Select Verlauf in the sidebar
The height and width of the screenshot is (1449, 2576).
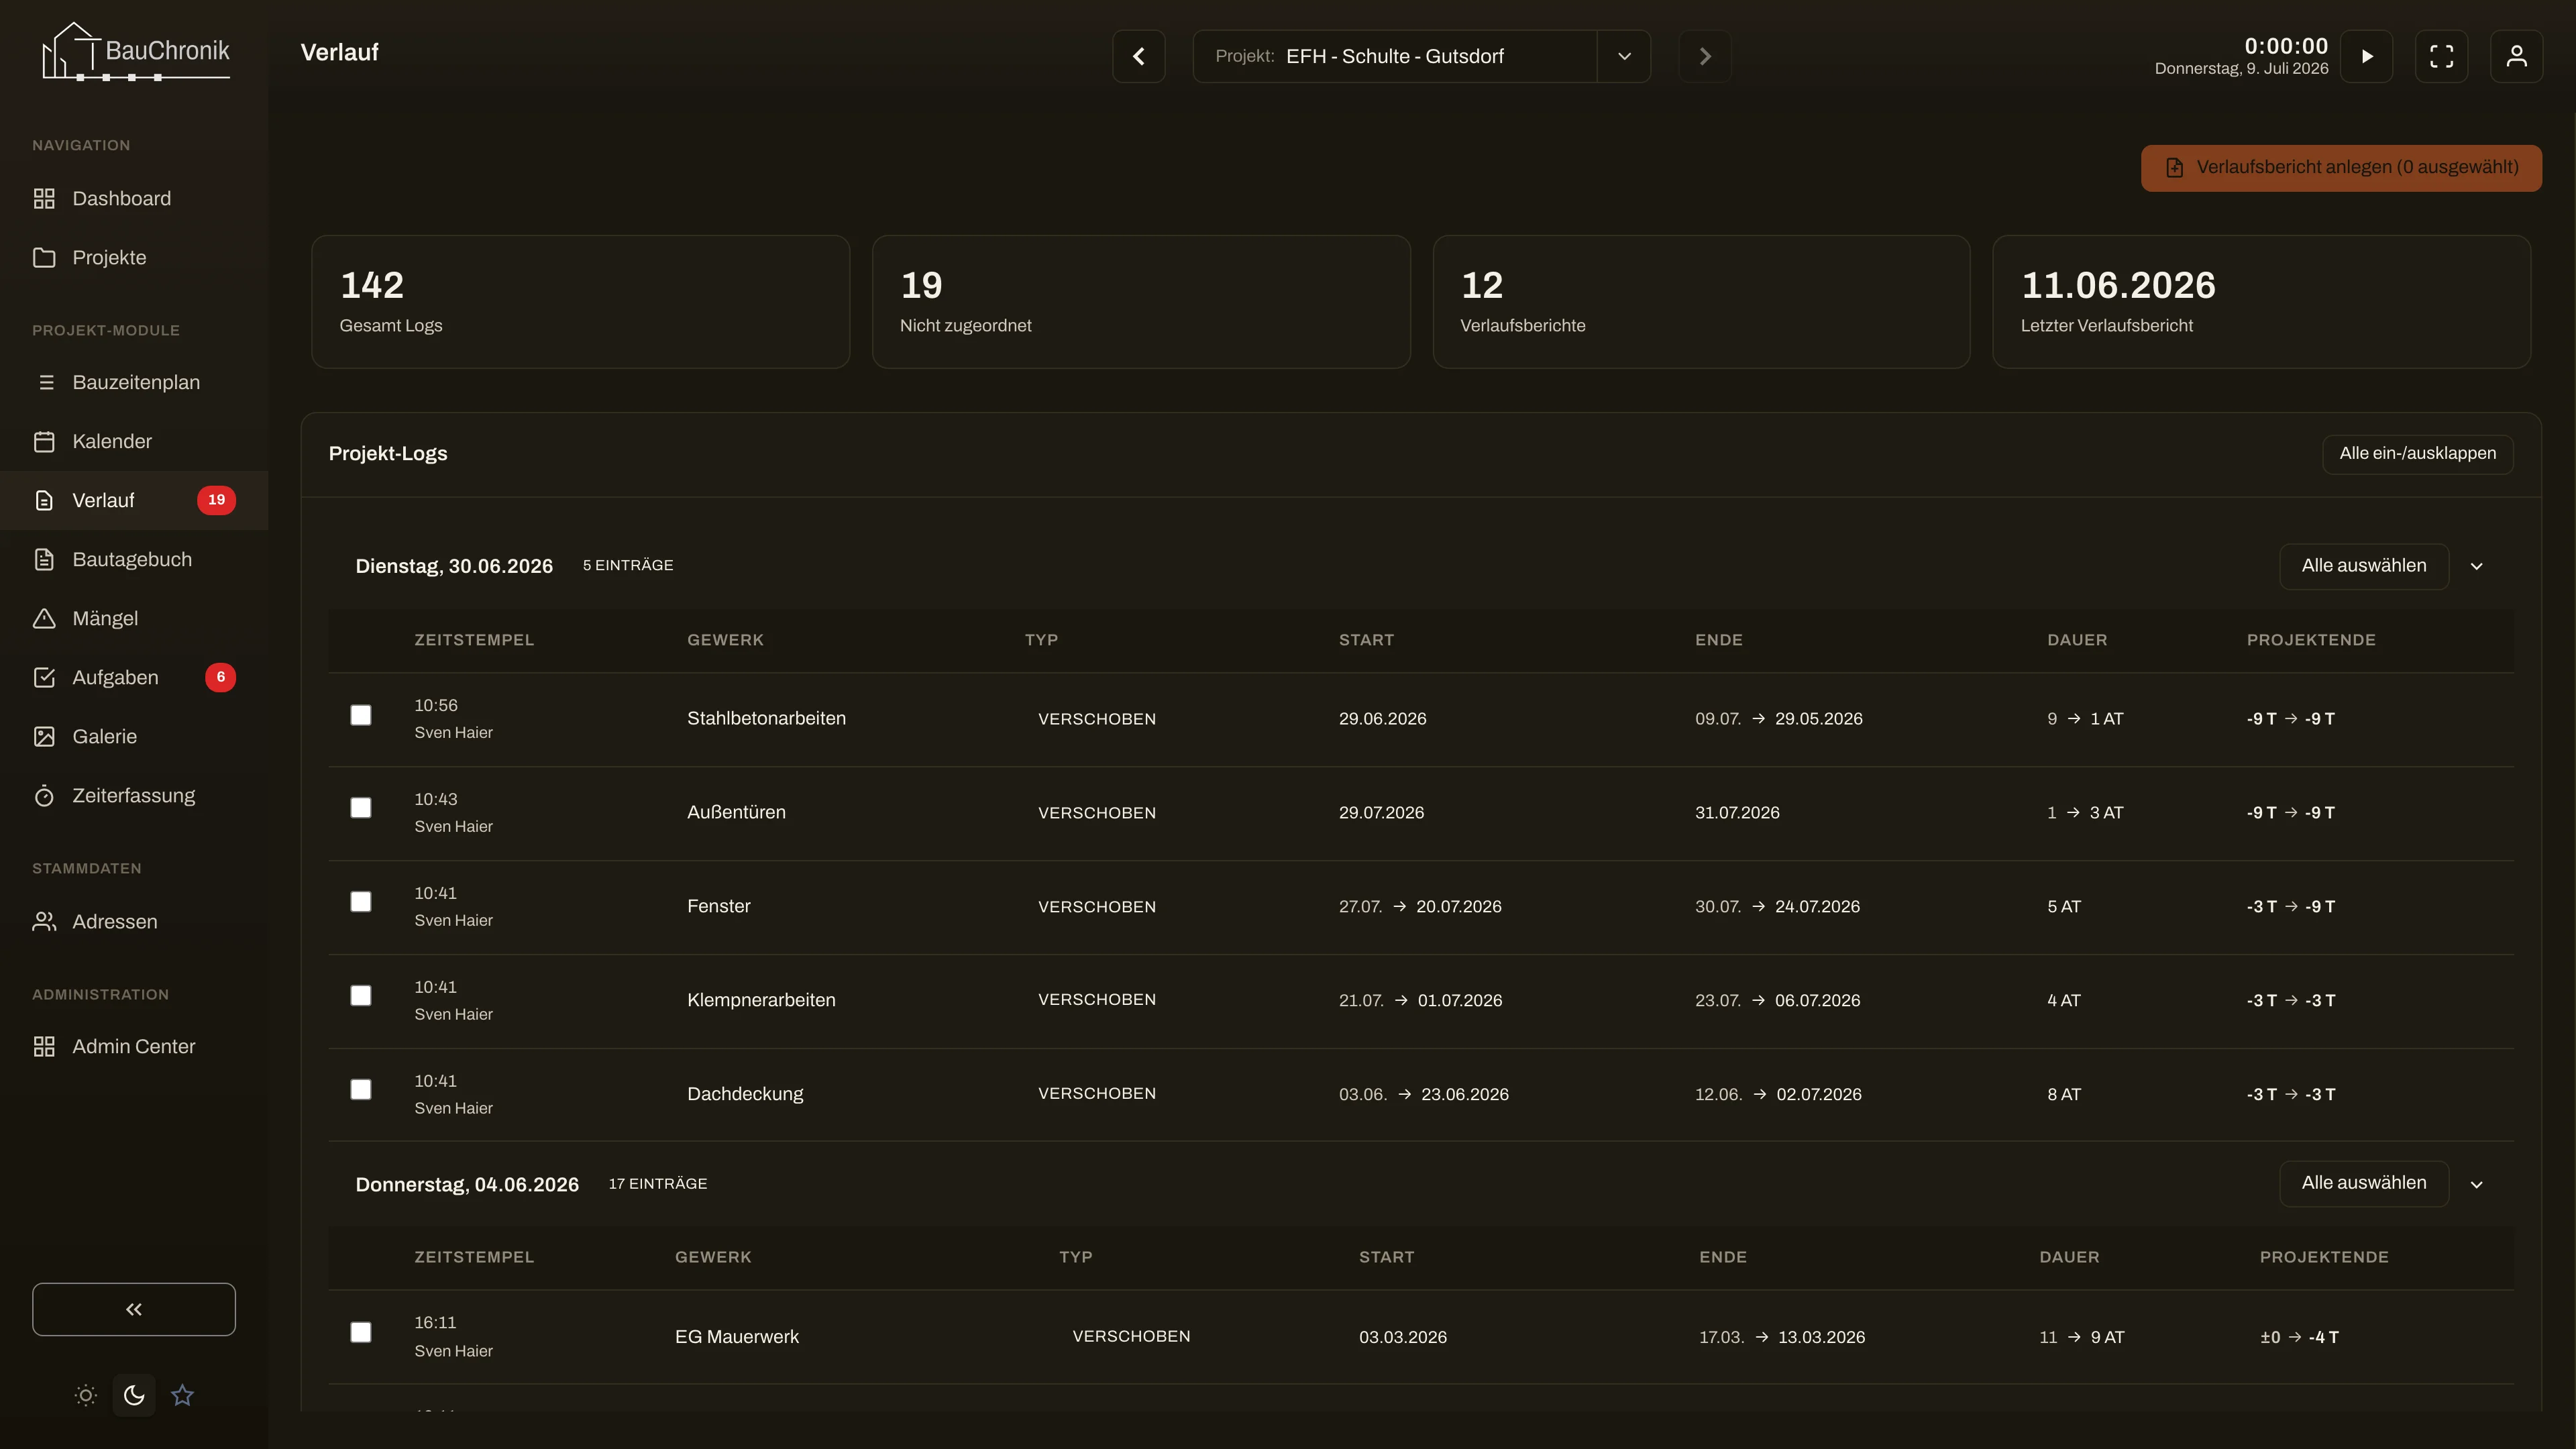point(134,500)
